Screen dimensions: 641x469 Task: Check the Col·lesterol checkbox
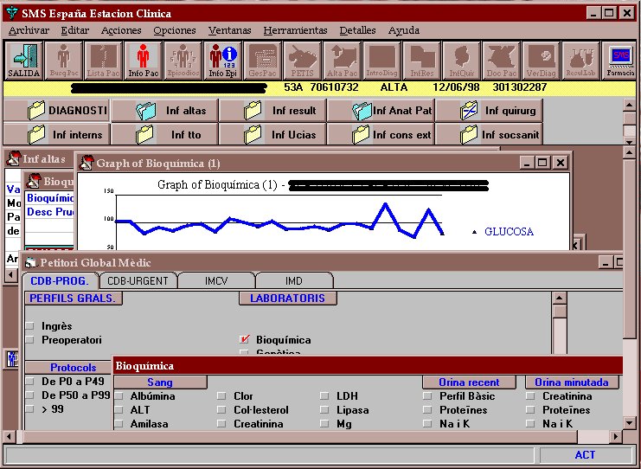222,410
